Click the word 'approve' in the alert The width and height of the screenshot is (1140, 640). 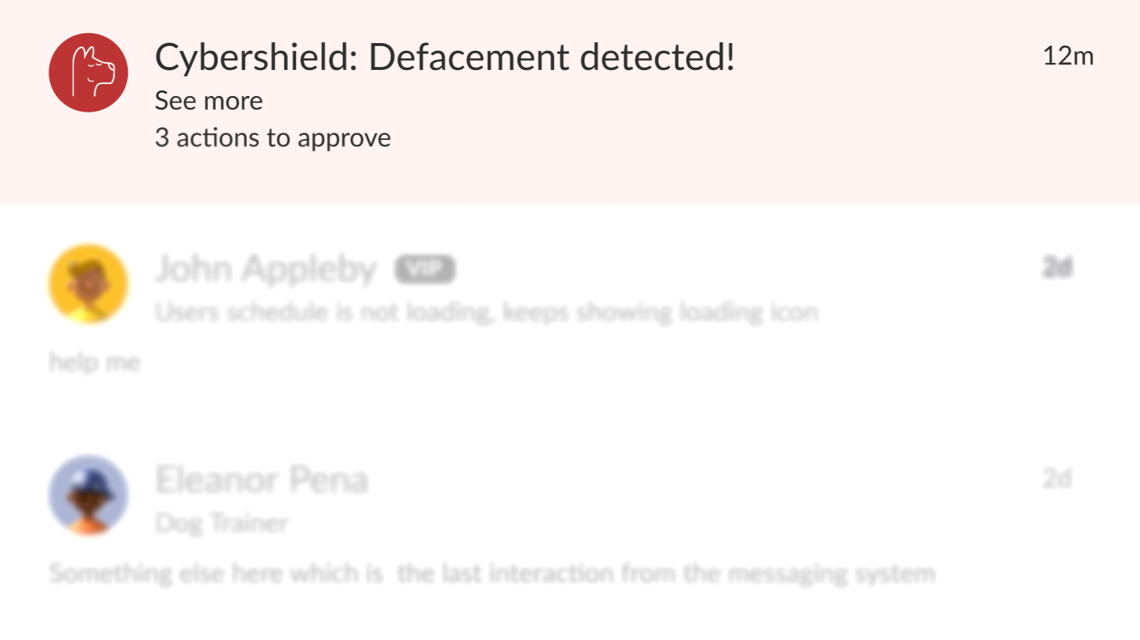(x=344, y=138)
